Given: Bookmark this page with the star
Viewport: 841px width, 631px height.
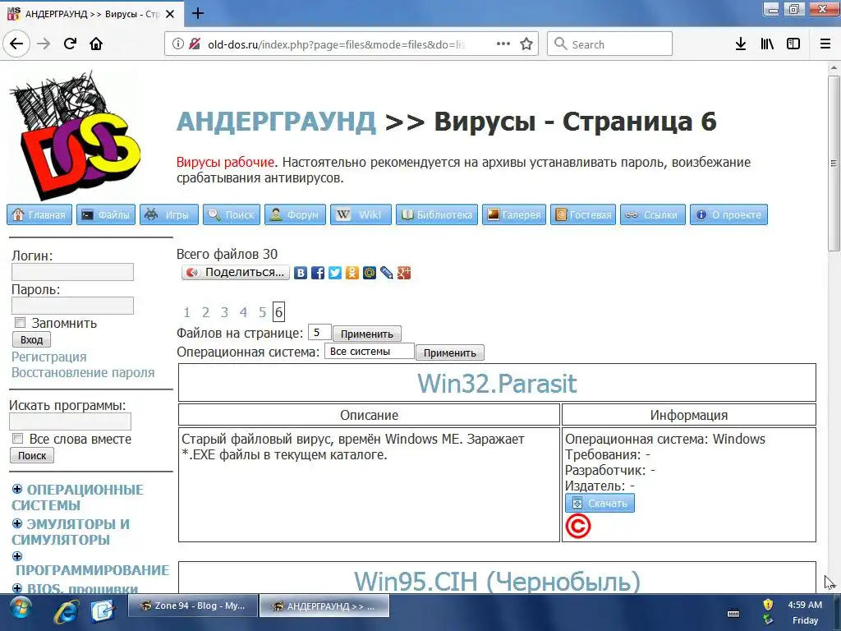Looking at the screenshot, I should (x=526, y=44).
